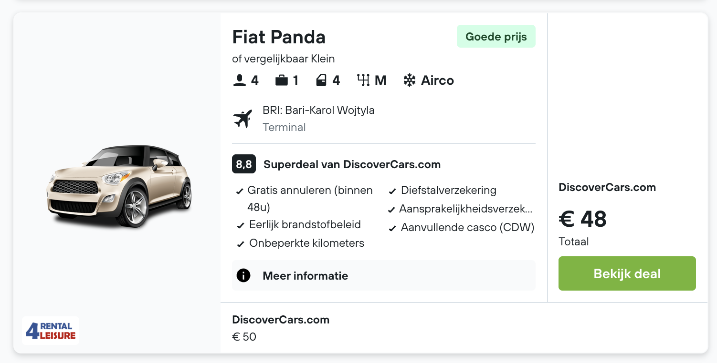Click the 4Rental Leisure logo
717x363 pixels.
pyautogui.click(x=51, y=330)
